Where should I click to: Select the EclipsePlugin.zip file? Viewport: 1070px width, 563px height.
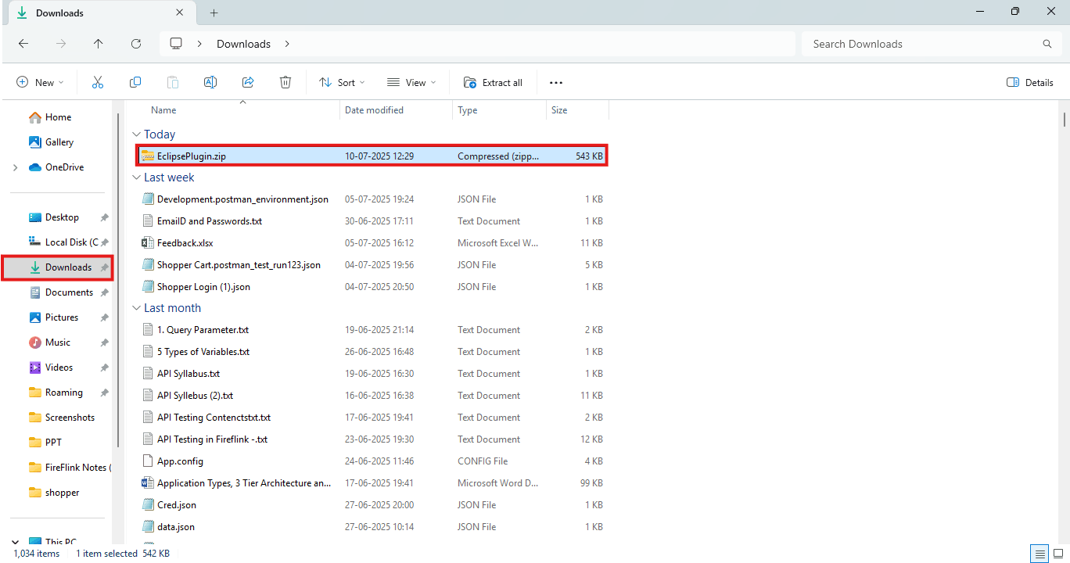click(372, 156)
